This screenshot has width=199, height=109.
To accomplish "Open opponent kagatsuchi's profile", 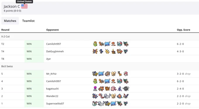I will (x=52, y=89).
